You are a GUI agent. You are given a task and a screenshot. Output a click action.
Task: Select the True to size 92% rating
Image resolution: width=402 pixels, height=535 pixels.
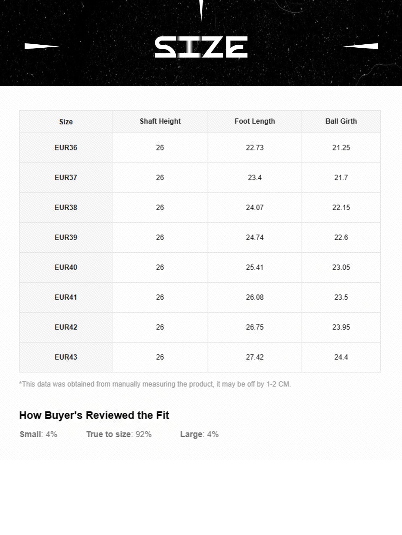pyautogui.click(x=119, y=434)
